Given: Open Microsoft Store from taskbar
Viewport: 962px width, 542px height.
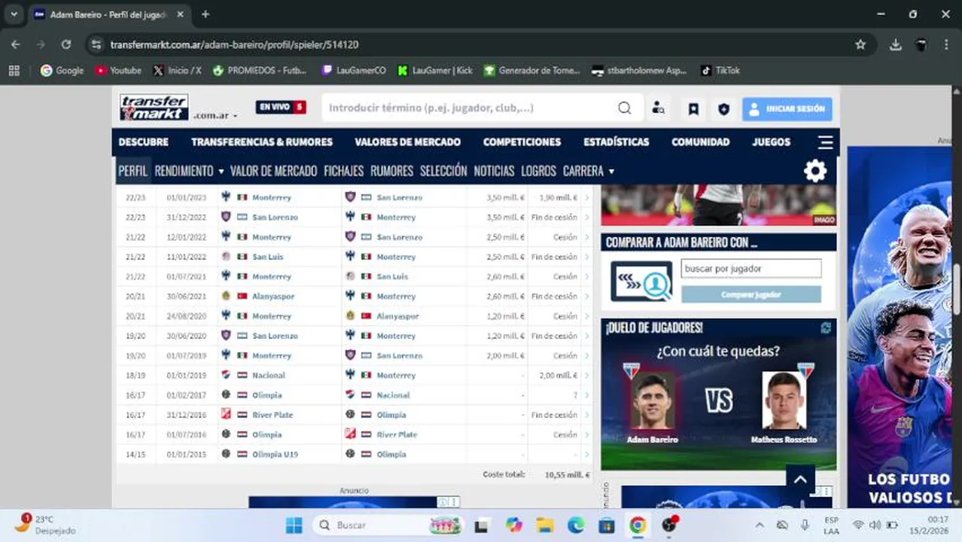Looking at the screenshot, I should coord(607,525).
